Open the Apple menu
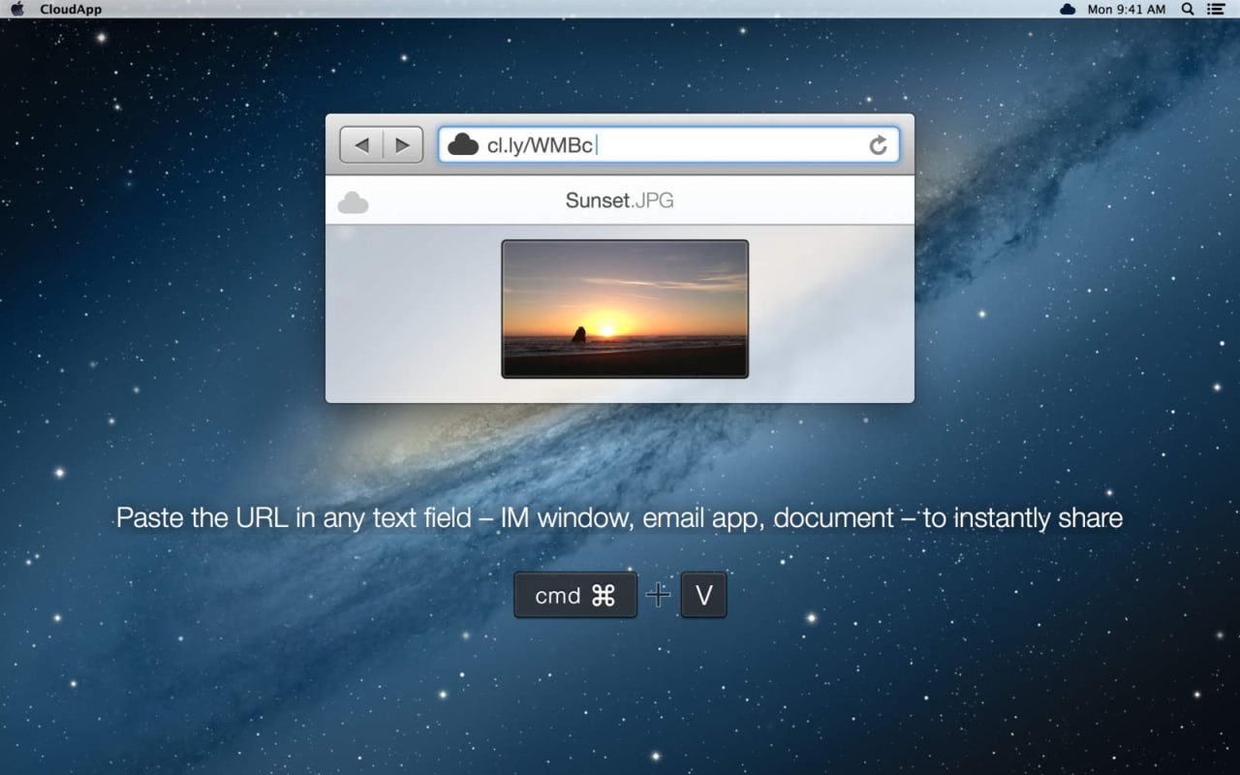This screenshot has width=1240, height=775. pos(16,9)
